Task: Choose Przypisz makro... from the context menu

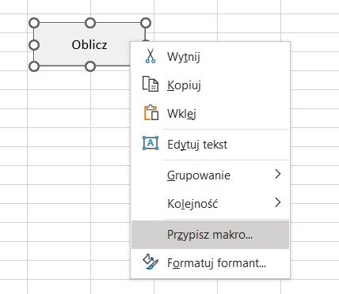Action: 210,235
